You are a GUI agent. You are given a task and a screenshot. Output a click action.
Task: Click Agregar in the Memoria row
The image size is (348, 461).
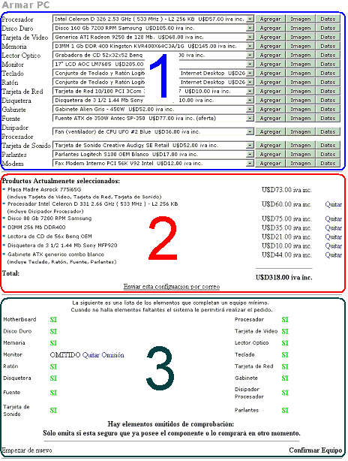pos(270,46)
